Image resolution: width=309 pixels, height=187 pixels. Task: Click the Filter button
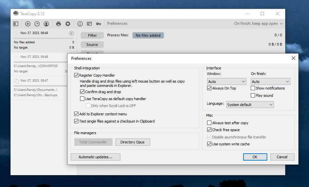pos(92,35)
